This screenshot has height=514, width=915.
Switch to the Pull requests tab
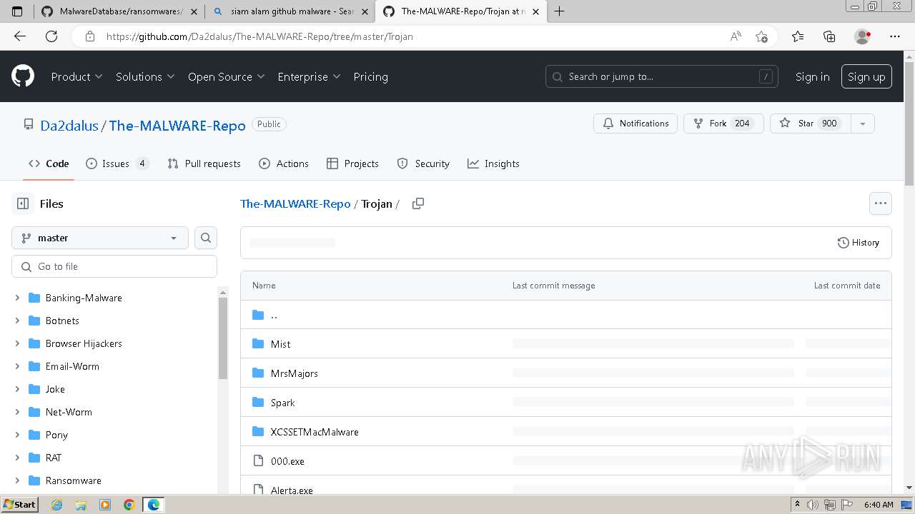click(204, 163)
